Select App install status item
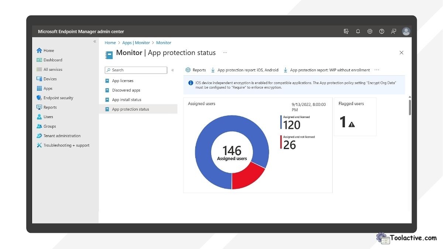The width and height of the screenshot is (443, 249). pyautogui.click(x=126, y=100)
